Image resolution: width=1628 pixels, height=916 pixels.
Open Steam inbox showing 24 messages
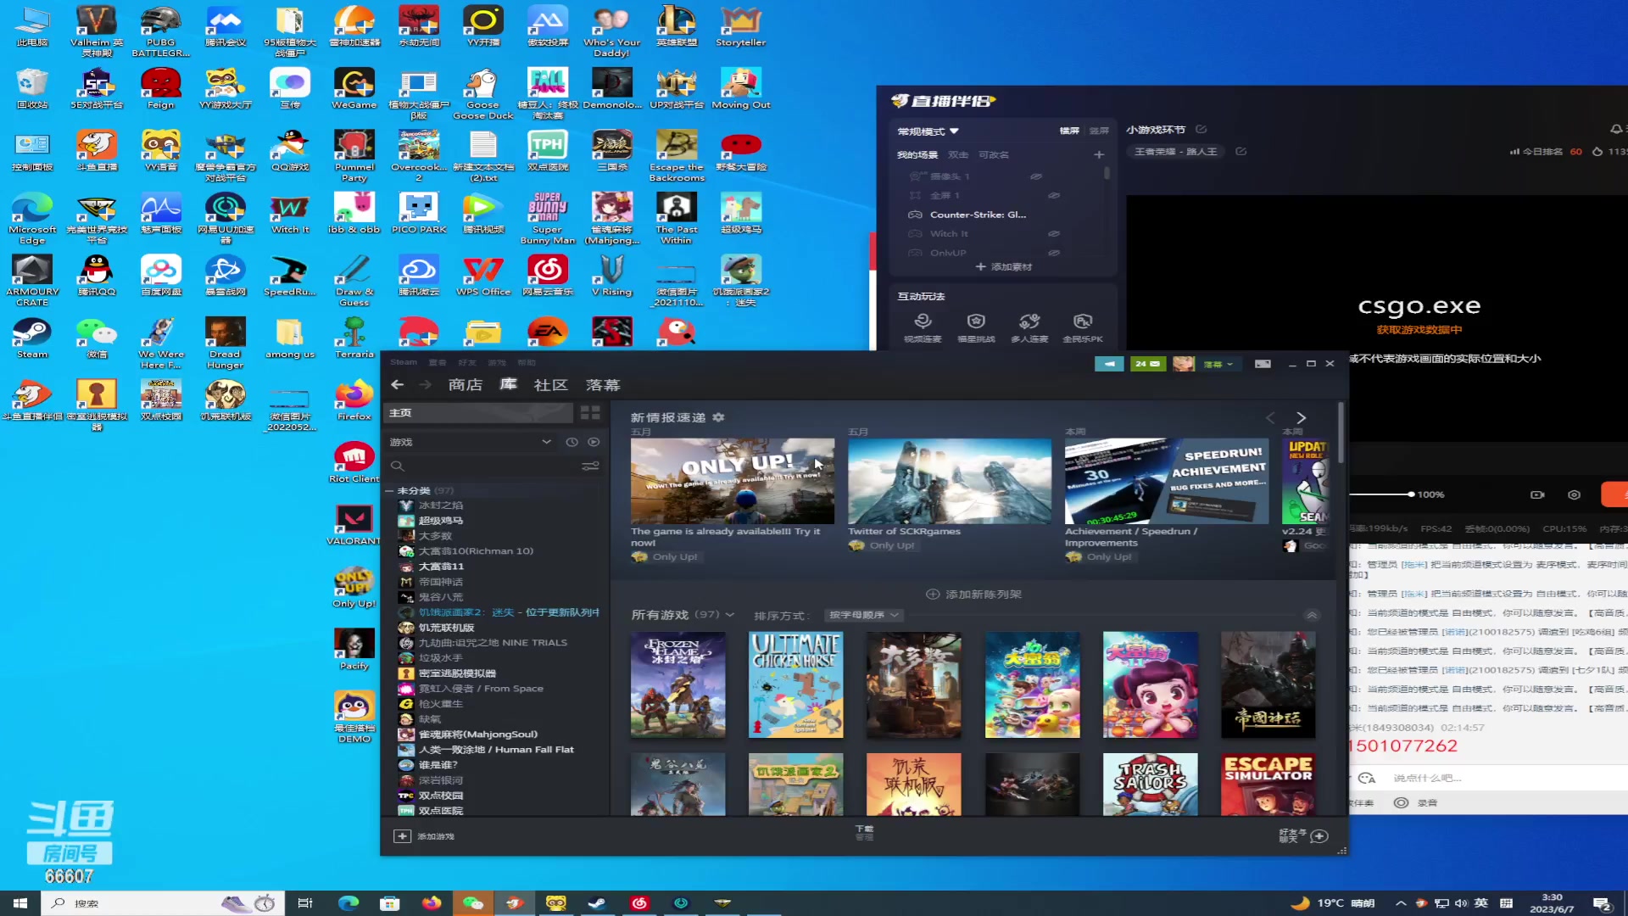point(1147,364)
